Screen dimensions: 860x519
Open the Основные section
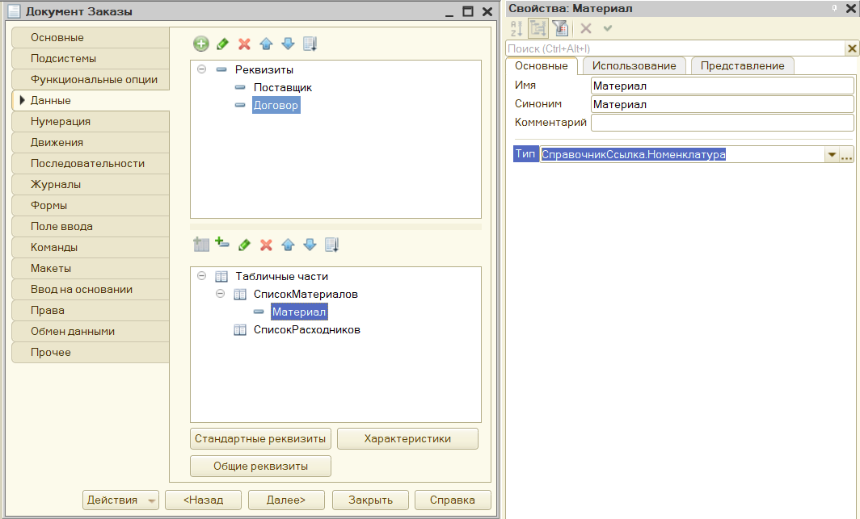click(x=91, y=38)
